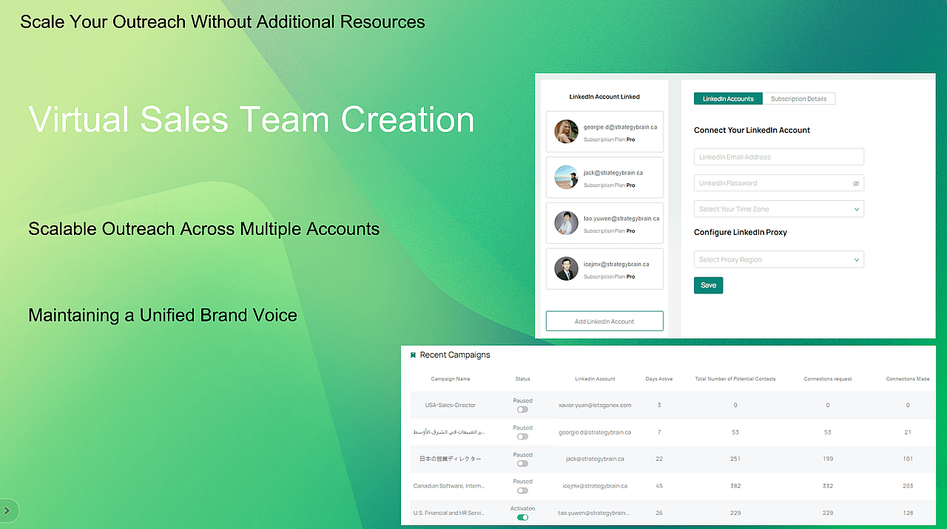
Task: Open the Select Proxy Region dropdown
Action: [778, 259]
